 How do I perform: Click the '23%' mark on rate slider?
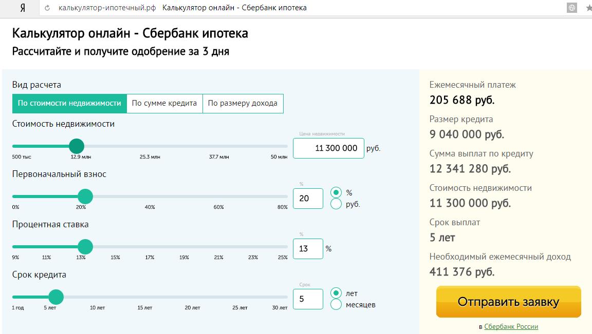pyautogui.click(x=253, y=258)
